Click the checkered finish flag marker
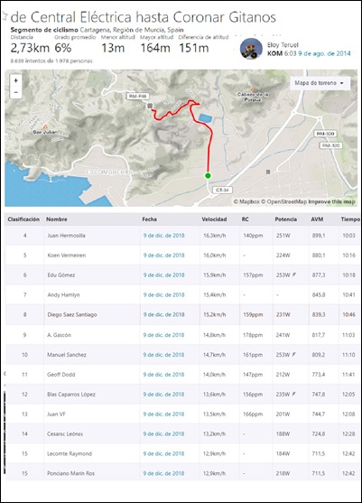362x503 pixels. click(x=150, y=106)
